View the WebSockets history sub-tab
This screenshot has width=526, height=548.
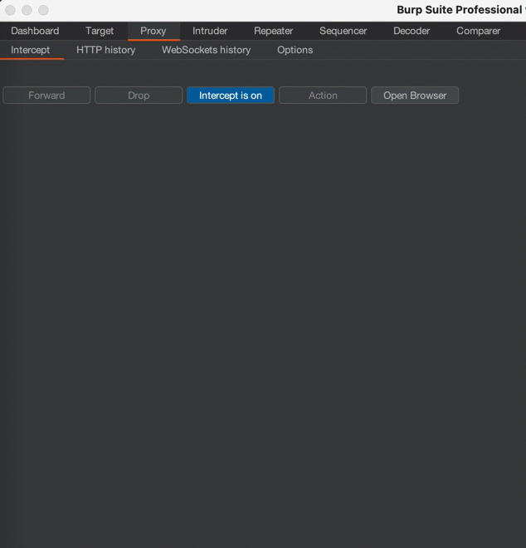[206, 50]
